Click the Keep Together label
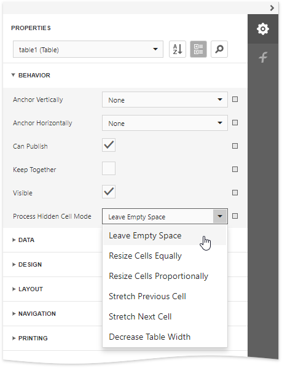 click(34, 170)
